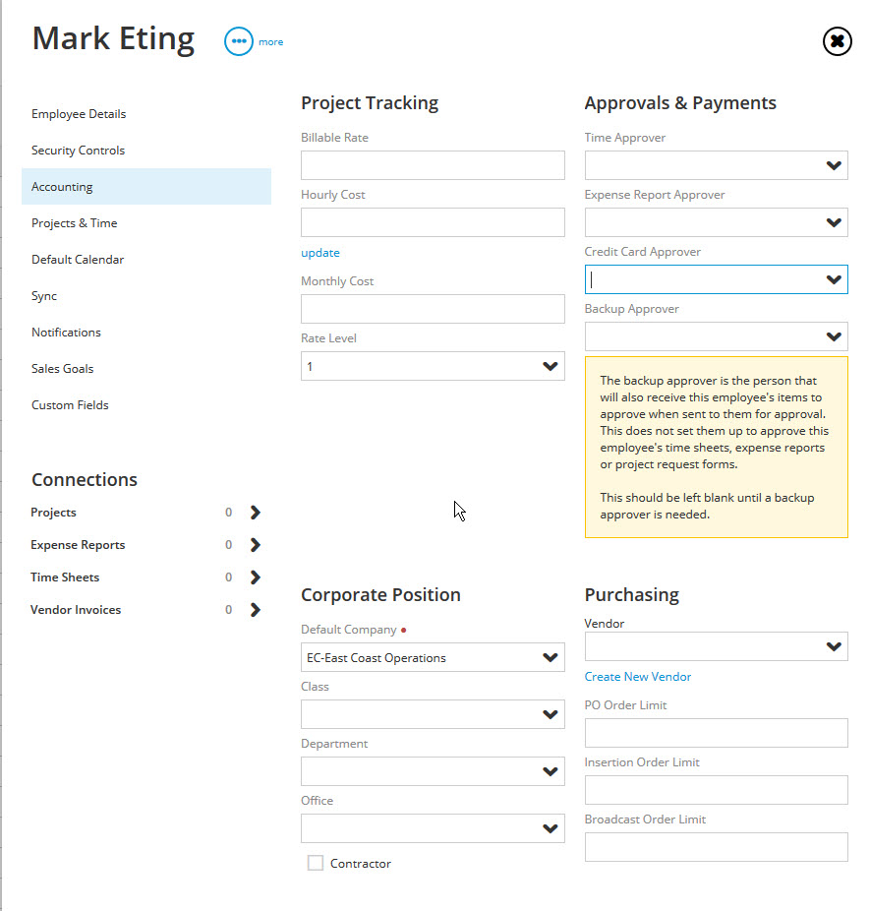Close the Mark Eting employee panel
Screen dimensions: 870x911
(x=837, y=41)
